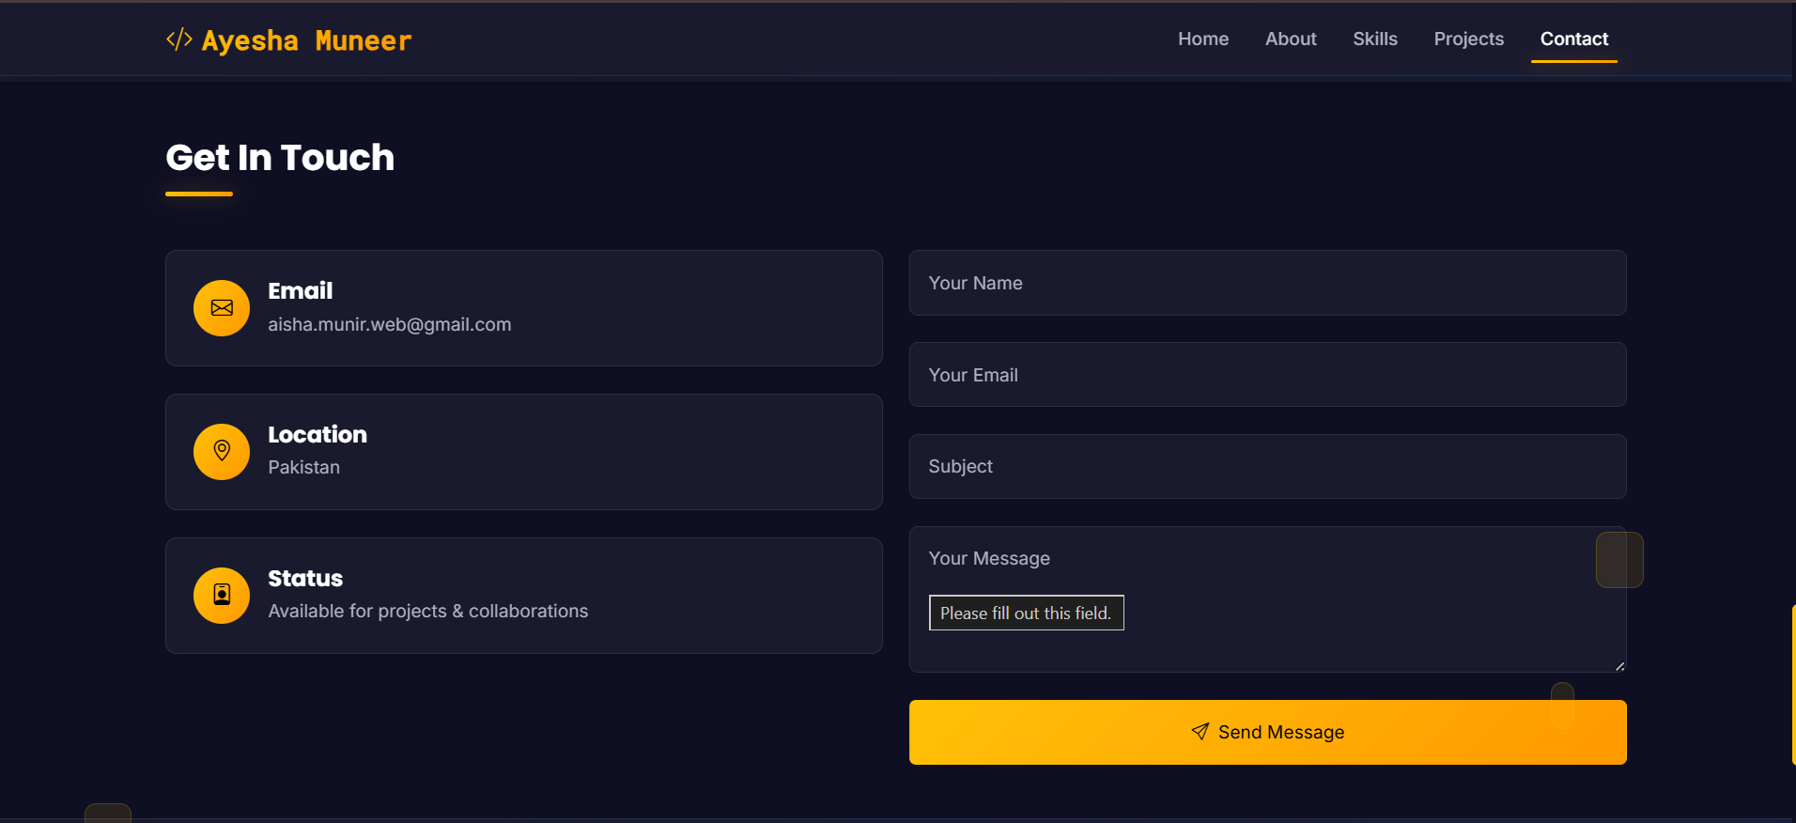
Task: Click the Status contact badge icon
Action: (x=222, y=595)
